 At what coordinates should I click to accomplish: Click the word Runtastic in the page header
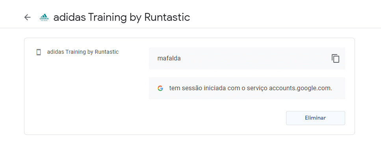point(167,17)
